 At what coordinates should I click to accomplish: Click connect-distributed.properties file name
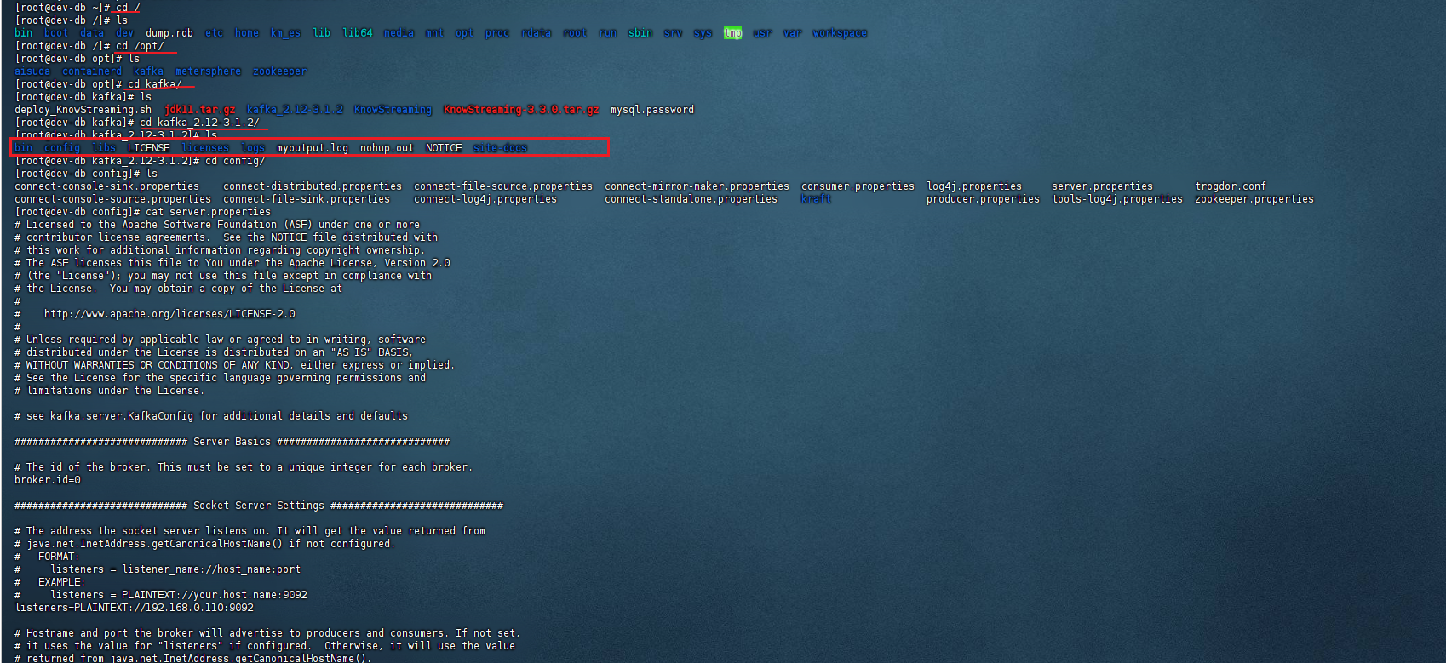coord(313,186)
